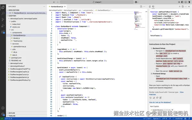The image size is (192, 120).
Task: Open editor More Actions menu
Action: pyautogui.click(x=144, y=6)
